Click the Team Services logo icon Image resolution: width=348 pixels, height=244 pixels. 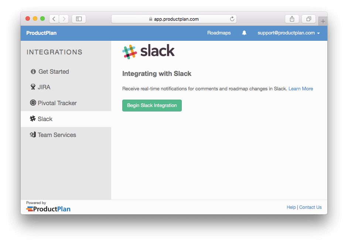tap(33, 134)
